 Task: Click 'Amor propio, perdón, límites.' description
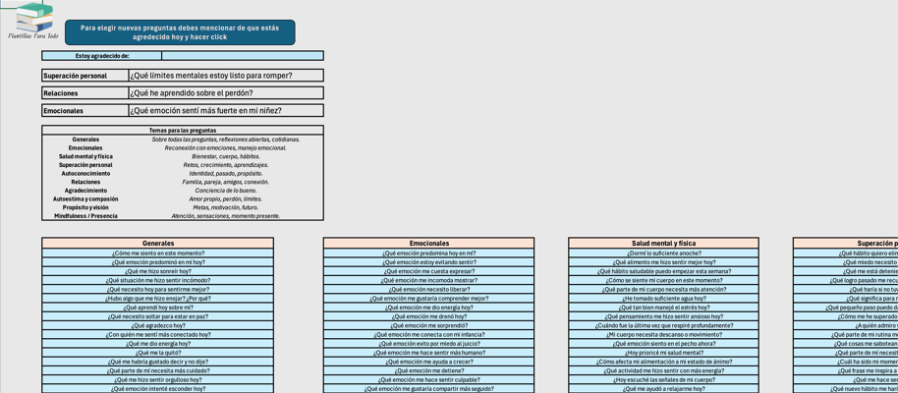[226, 198]
